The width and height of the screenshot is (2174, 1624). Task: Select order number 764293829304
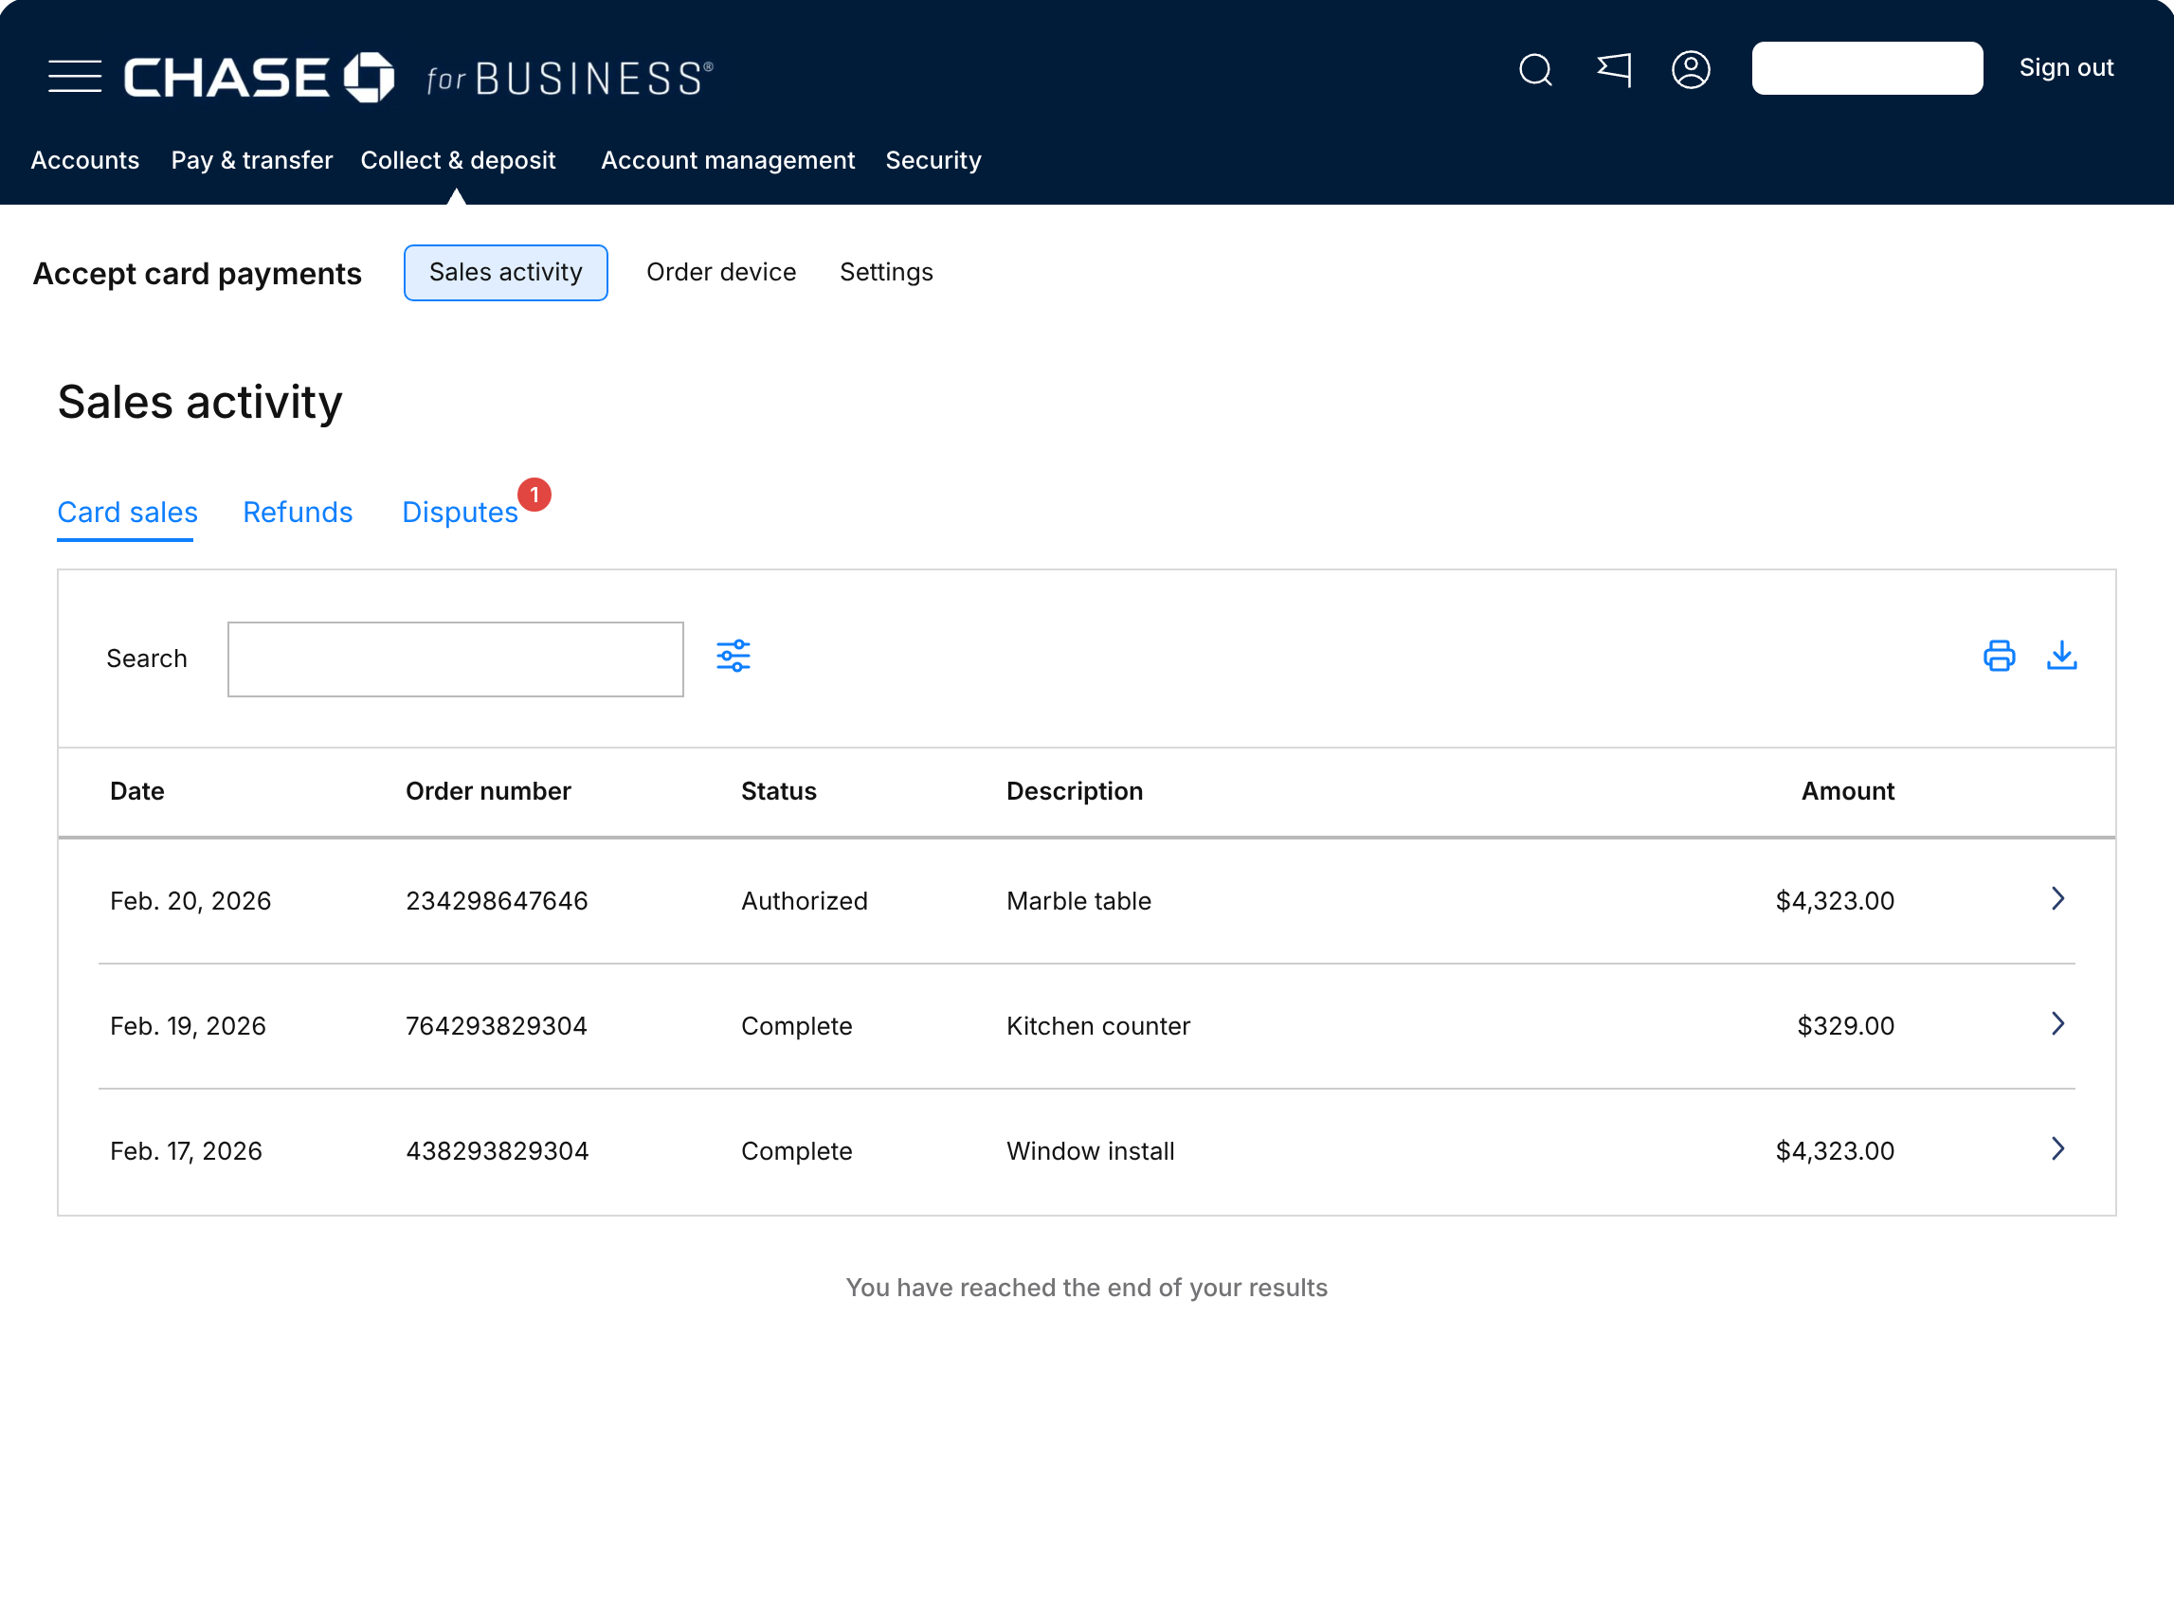498,1026
